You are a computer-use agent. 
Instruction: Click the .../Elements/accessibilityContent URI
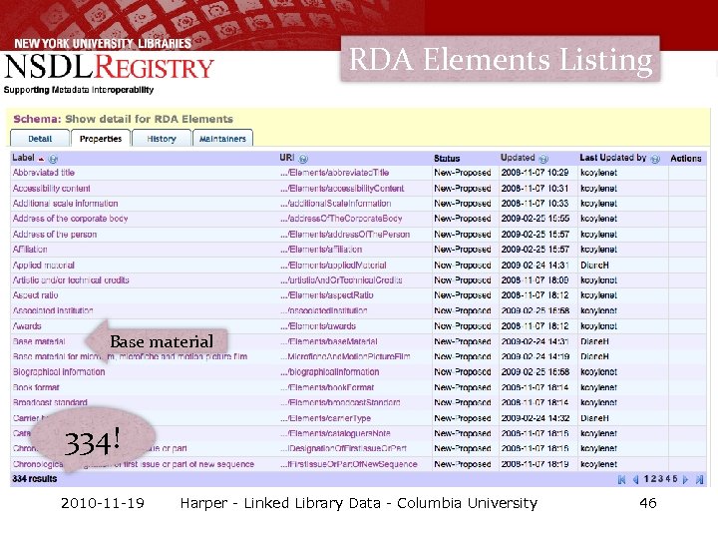pos(342,189)
